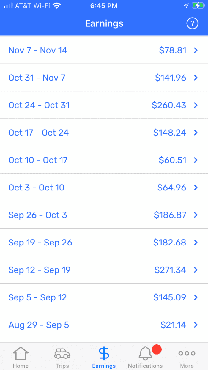Select the Oct 10 - Oct 17 row
Viewport: 208px width, 370px height.
tap(104, 160)
